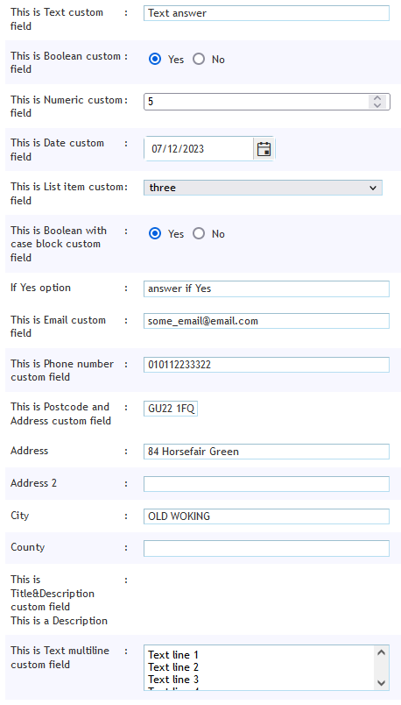The height and width of the screenshot is (705, 401).
Task: Click the multiline text scrollbar down arrow
Action: pyautogui.click(x=381, y=683)
